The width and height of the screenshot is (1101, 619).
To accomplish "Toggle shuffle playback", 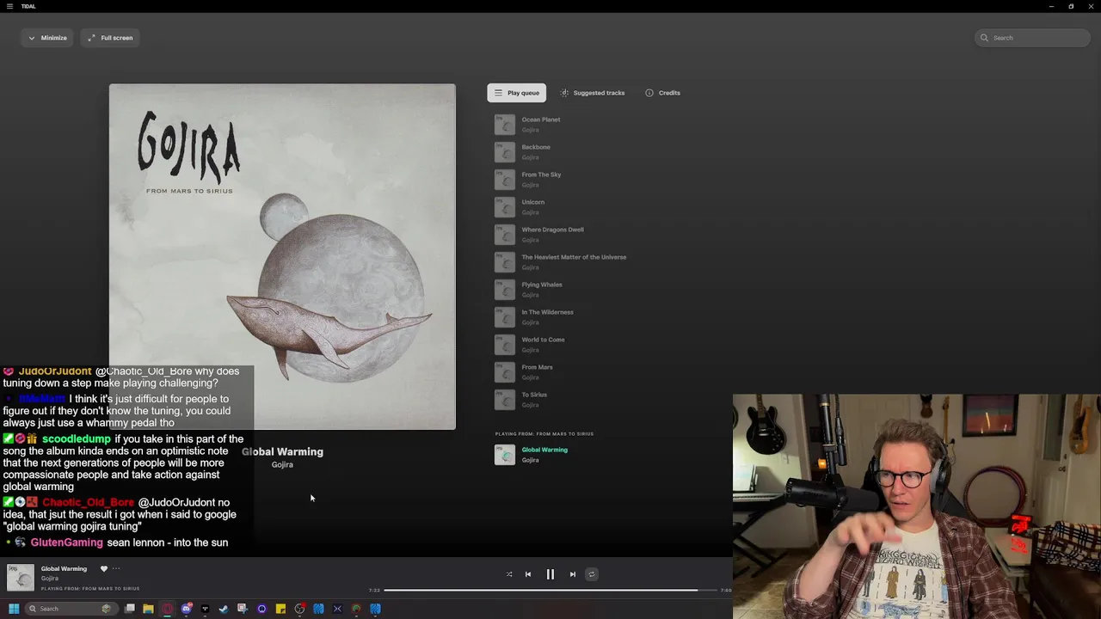I will [x=508, y=574].
